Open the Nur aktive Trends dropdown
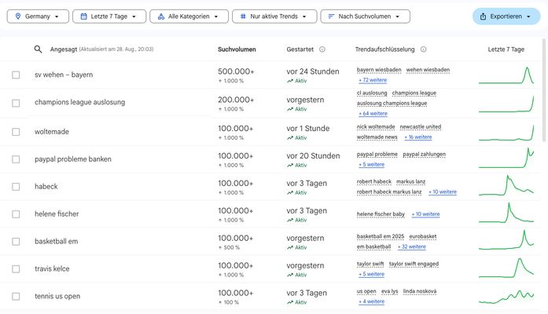Image resolution: width=548 pixels, height=314 pixels. (x=274, y=16)
